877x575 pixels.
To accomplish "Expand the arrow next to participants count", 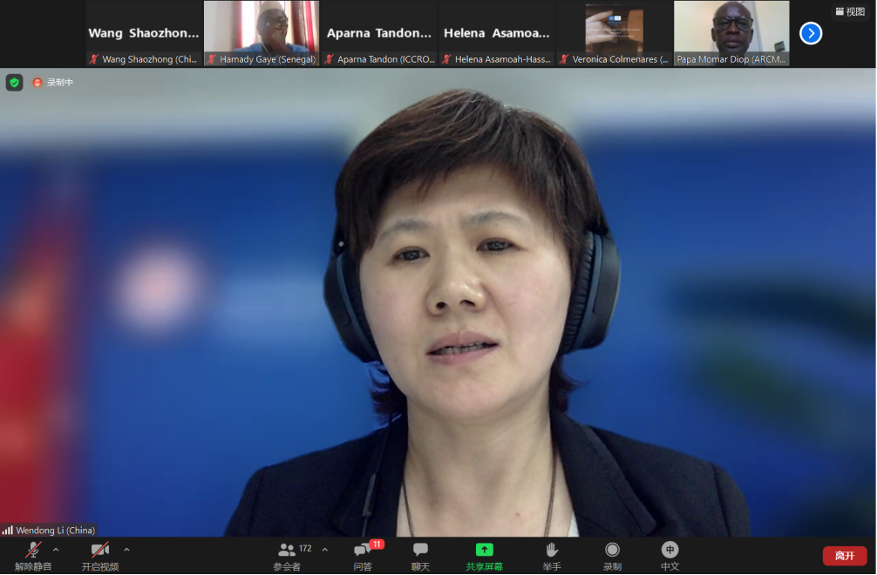I will 325,550.
